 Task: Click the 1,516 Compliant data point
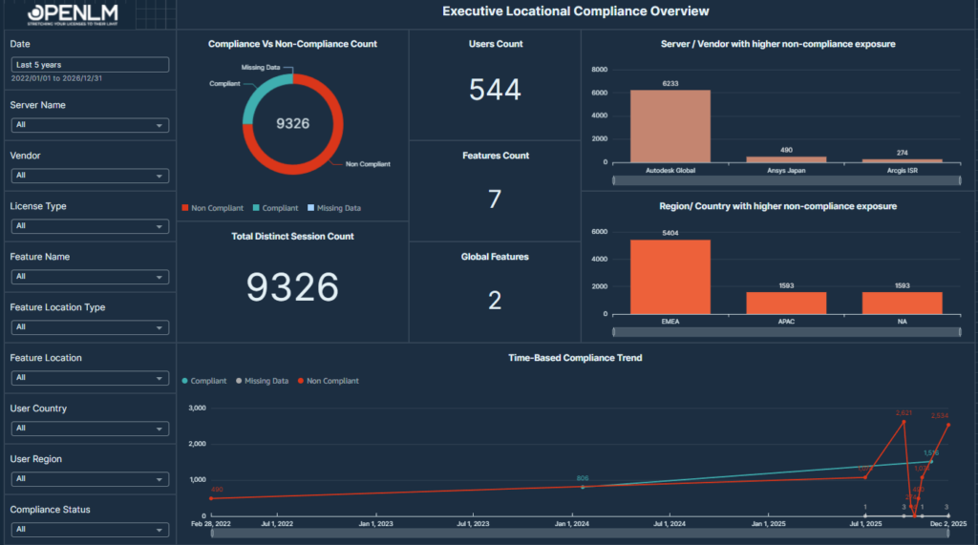point(931,461)
